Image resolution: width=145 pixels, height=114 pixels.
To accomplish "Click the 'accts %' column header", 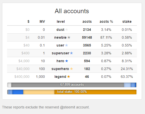I will [x=106, y=21].
